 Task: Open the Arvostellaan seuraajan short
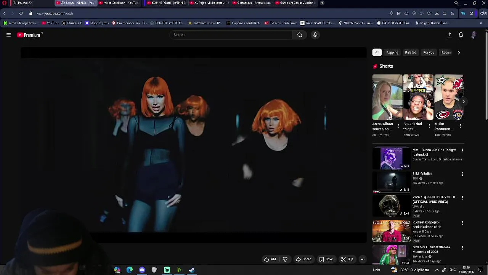click(x=387, y=97)
